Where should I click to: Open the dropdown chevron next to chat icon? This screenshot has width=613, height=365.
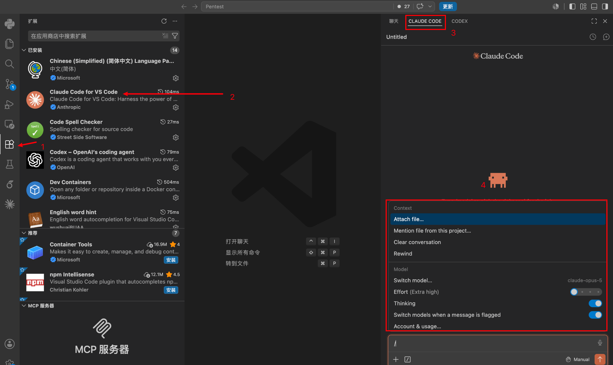pyautogui.click(x=430, y=7)
